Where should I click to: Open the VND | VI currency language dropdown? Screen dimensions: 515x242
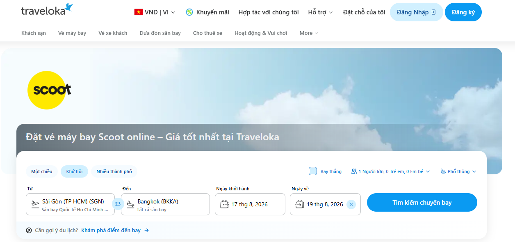click(155, 12)
